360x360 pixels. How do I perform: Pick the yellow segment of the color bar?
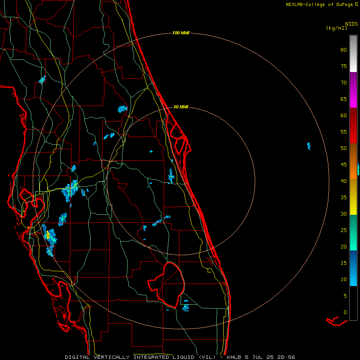point(353,197)
